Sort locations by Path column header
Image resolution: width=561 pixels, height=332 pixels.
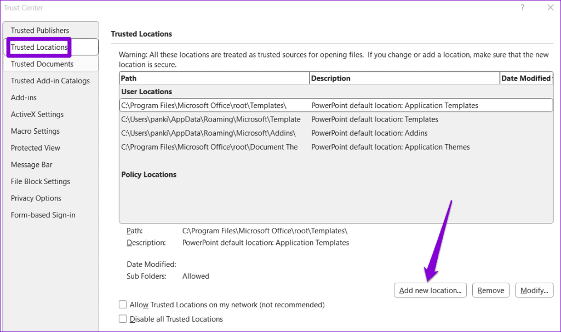coord(214,78)
